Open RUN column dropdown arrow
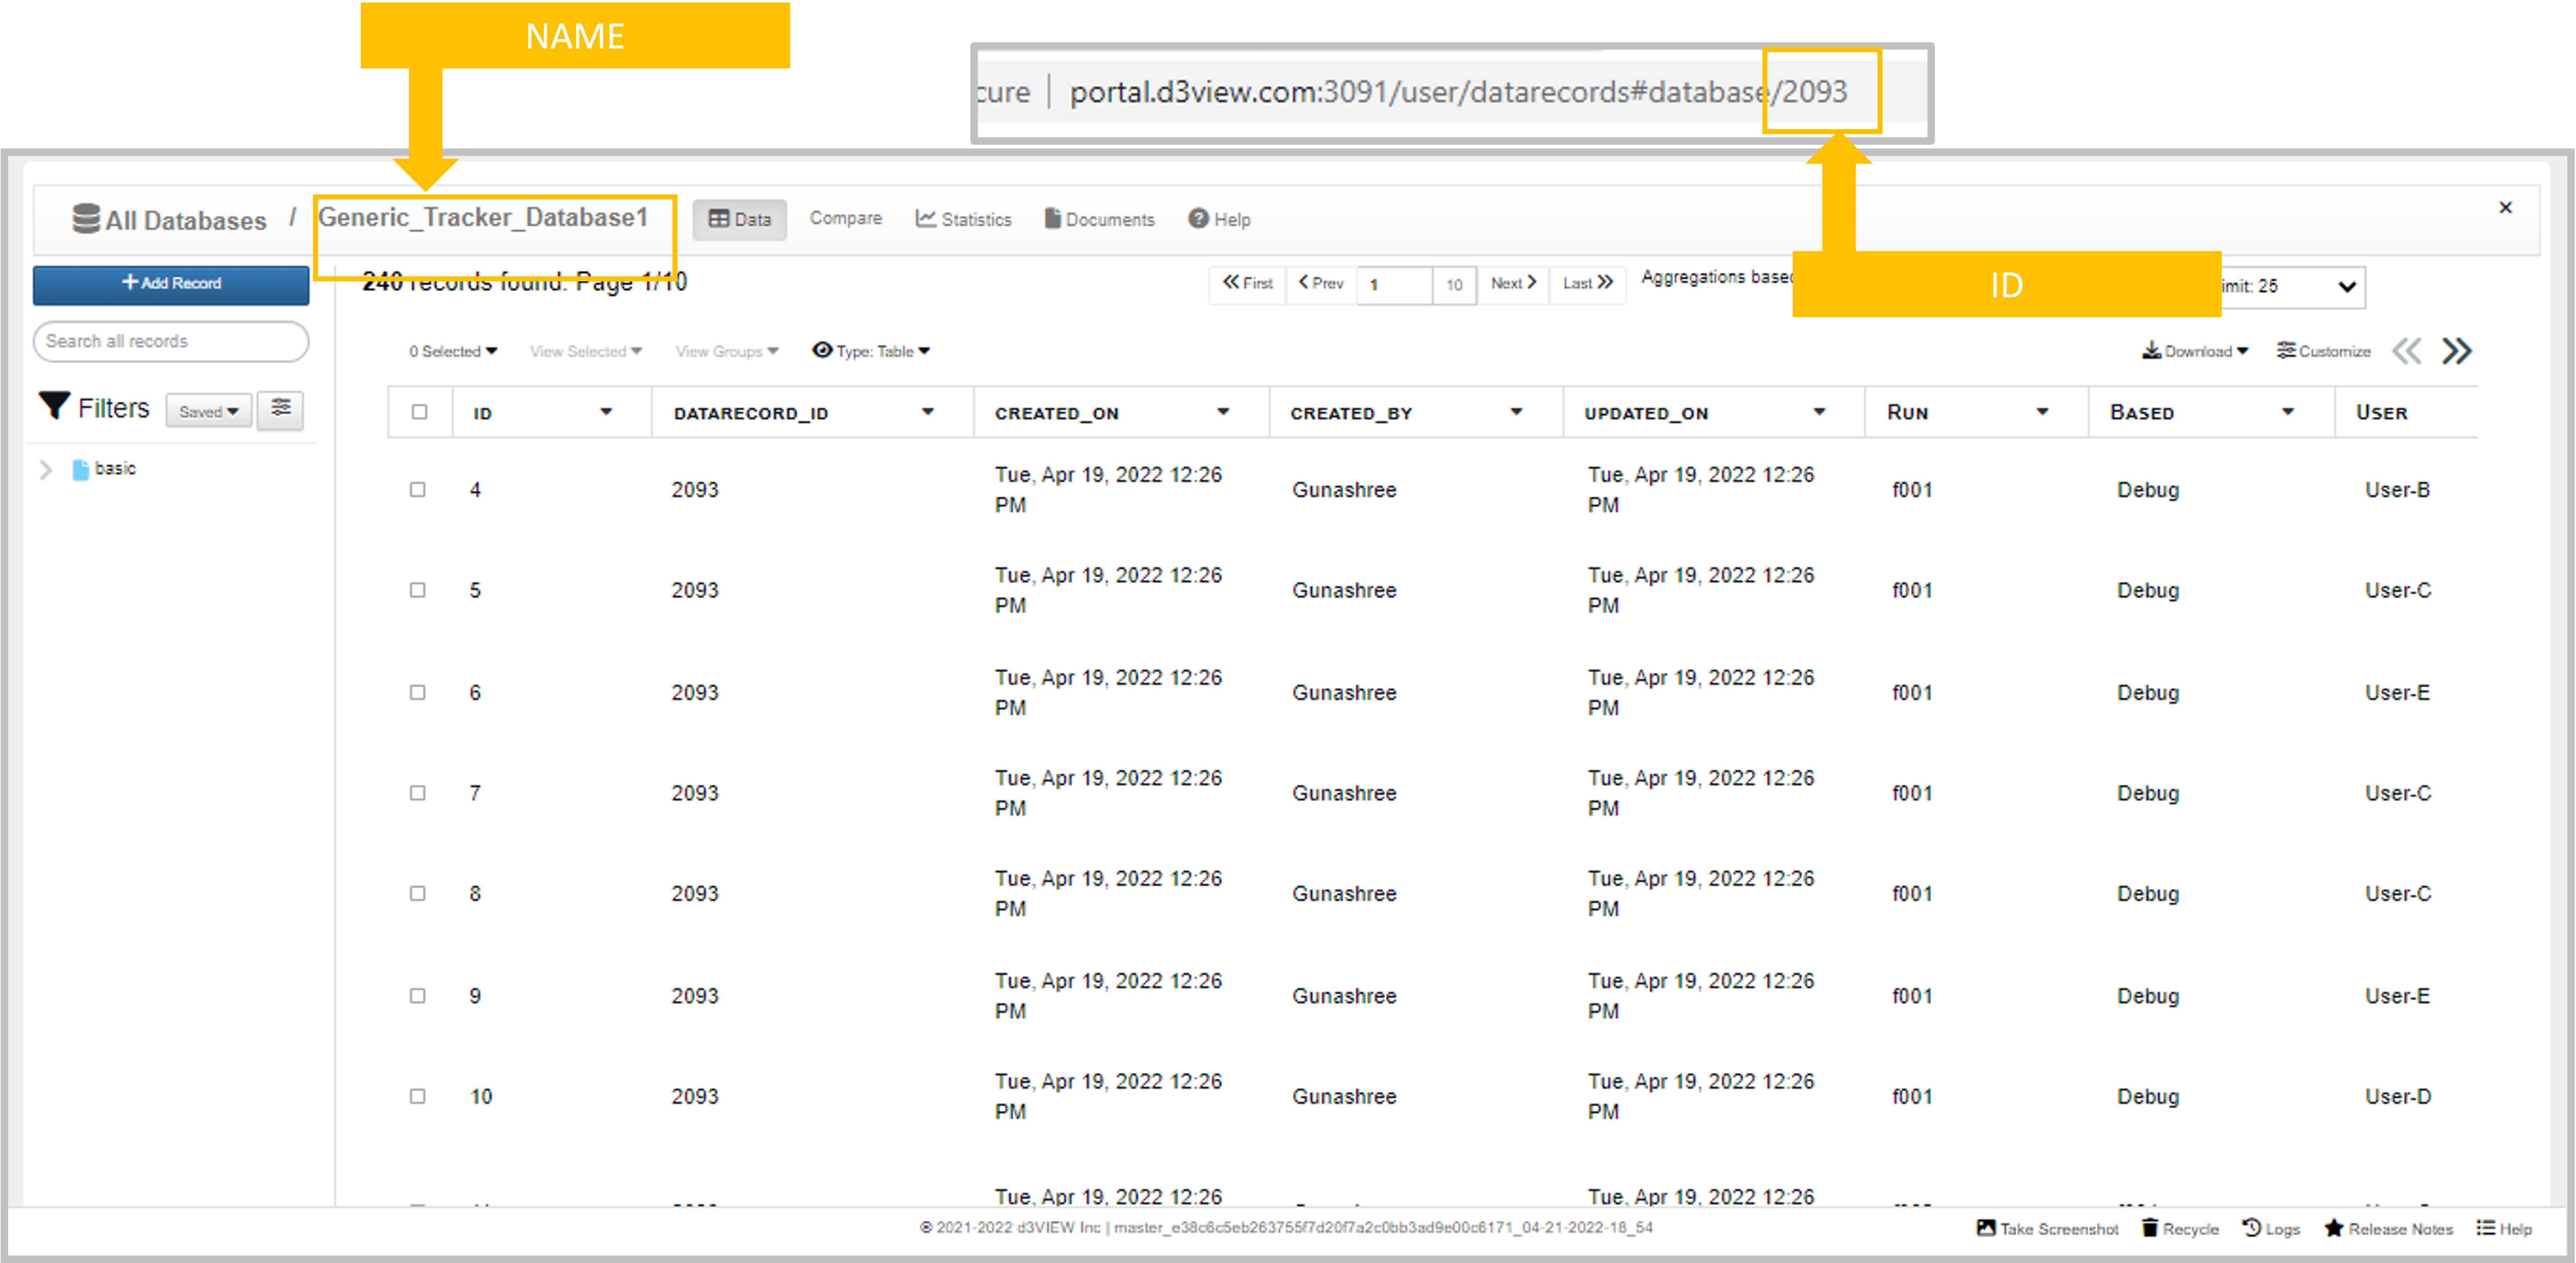2576x1263 pixels. (2042, 412)
